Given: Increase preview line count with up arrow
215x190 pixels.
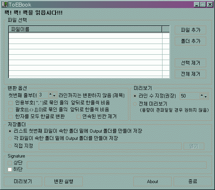Looking at the screenshot, I should (x=202, y=95).
